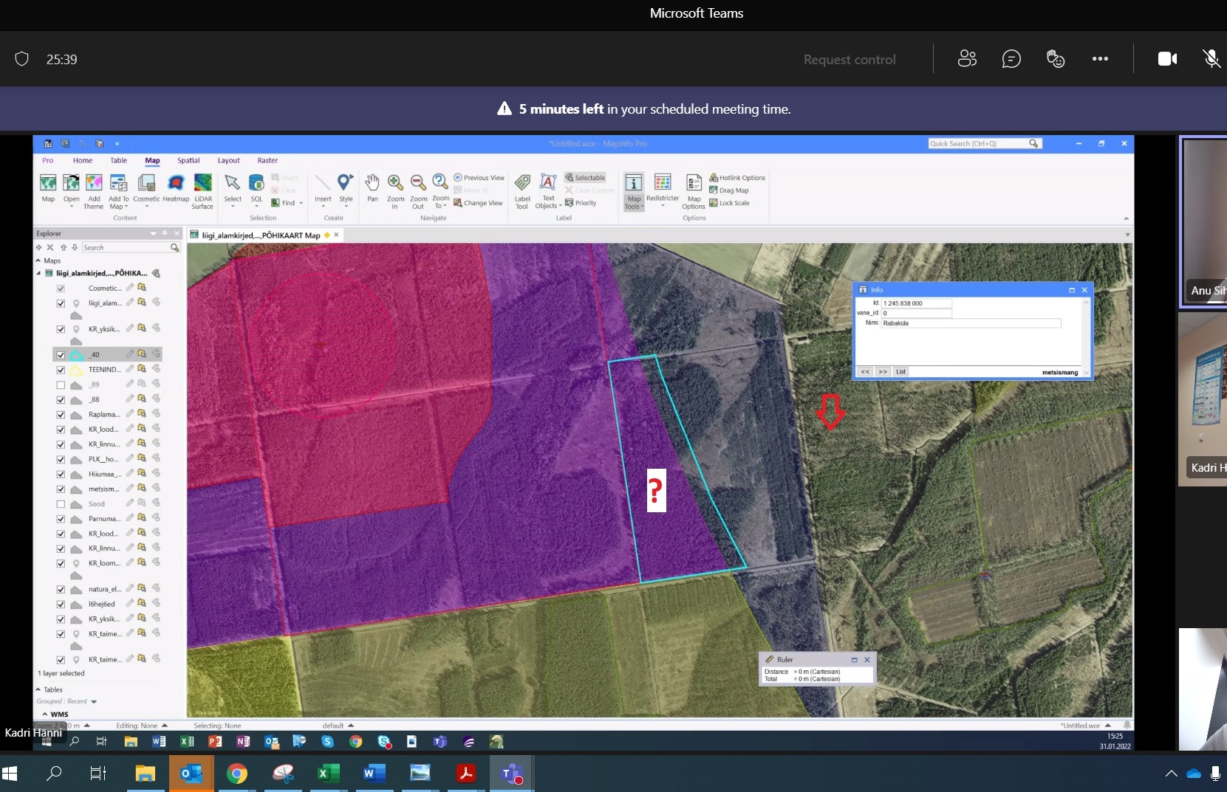Enable the _89 layer checkbox
This screenshot has width=1227, height=792.
click(61, 385)
